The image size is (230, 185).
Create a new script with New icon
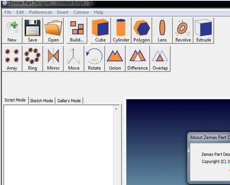12,30
